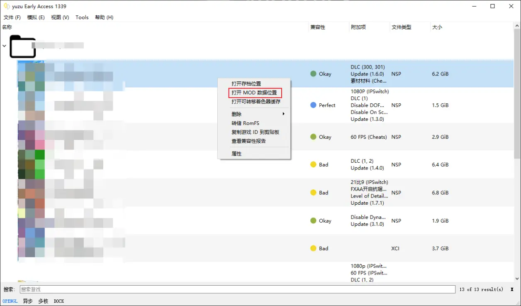Toggle DOCK mode in the status bar

point(58,301)
